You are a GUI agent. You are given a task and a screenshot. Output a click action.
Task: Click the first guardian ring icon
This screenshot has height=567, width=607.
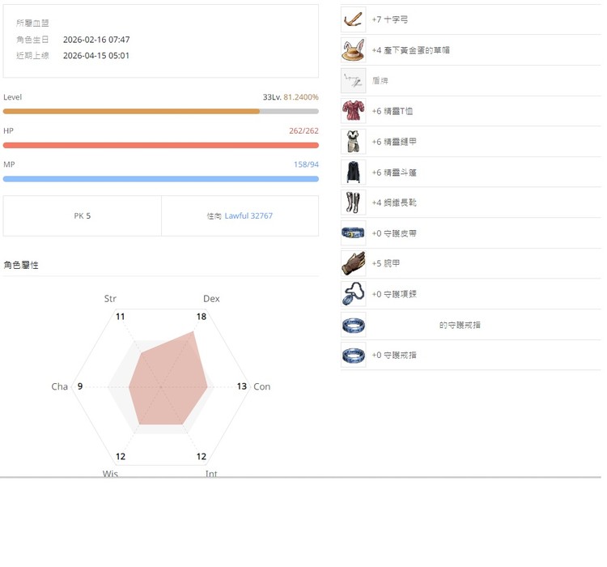(x=353, y=325)
